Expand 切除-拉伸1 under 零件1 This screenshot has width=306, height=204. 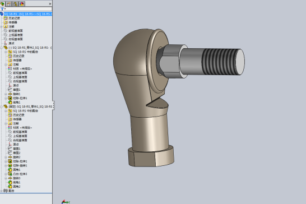[6, 161]
